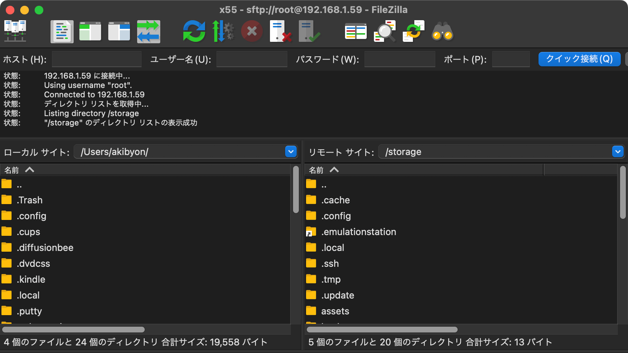The image size is (628, 353).
Task: Refresh the file and folder lists
Action: (194, 31)
